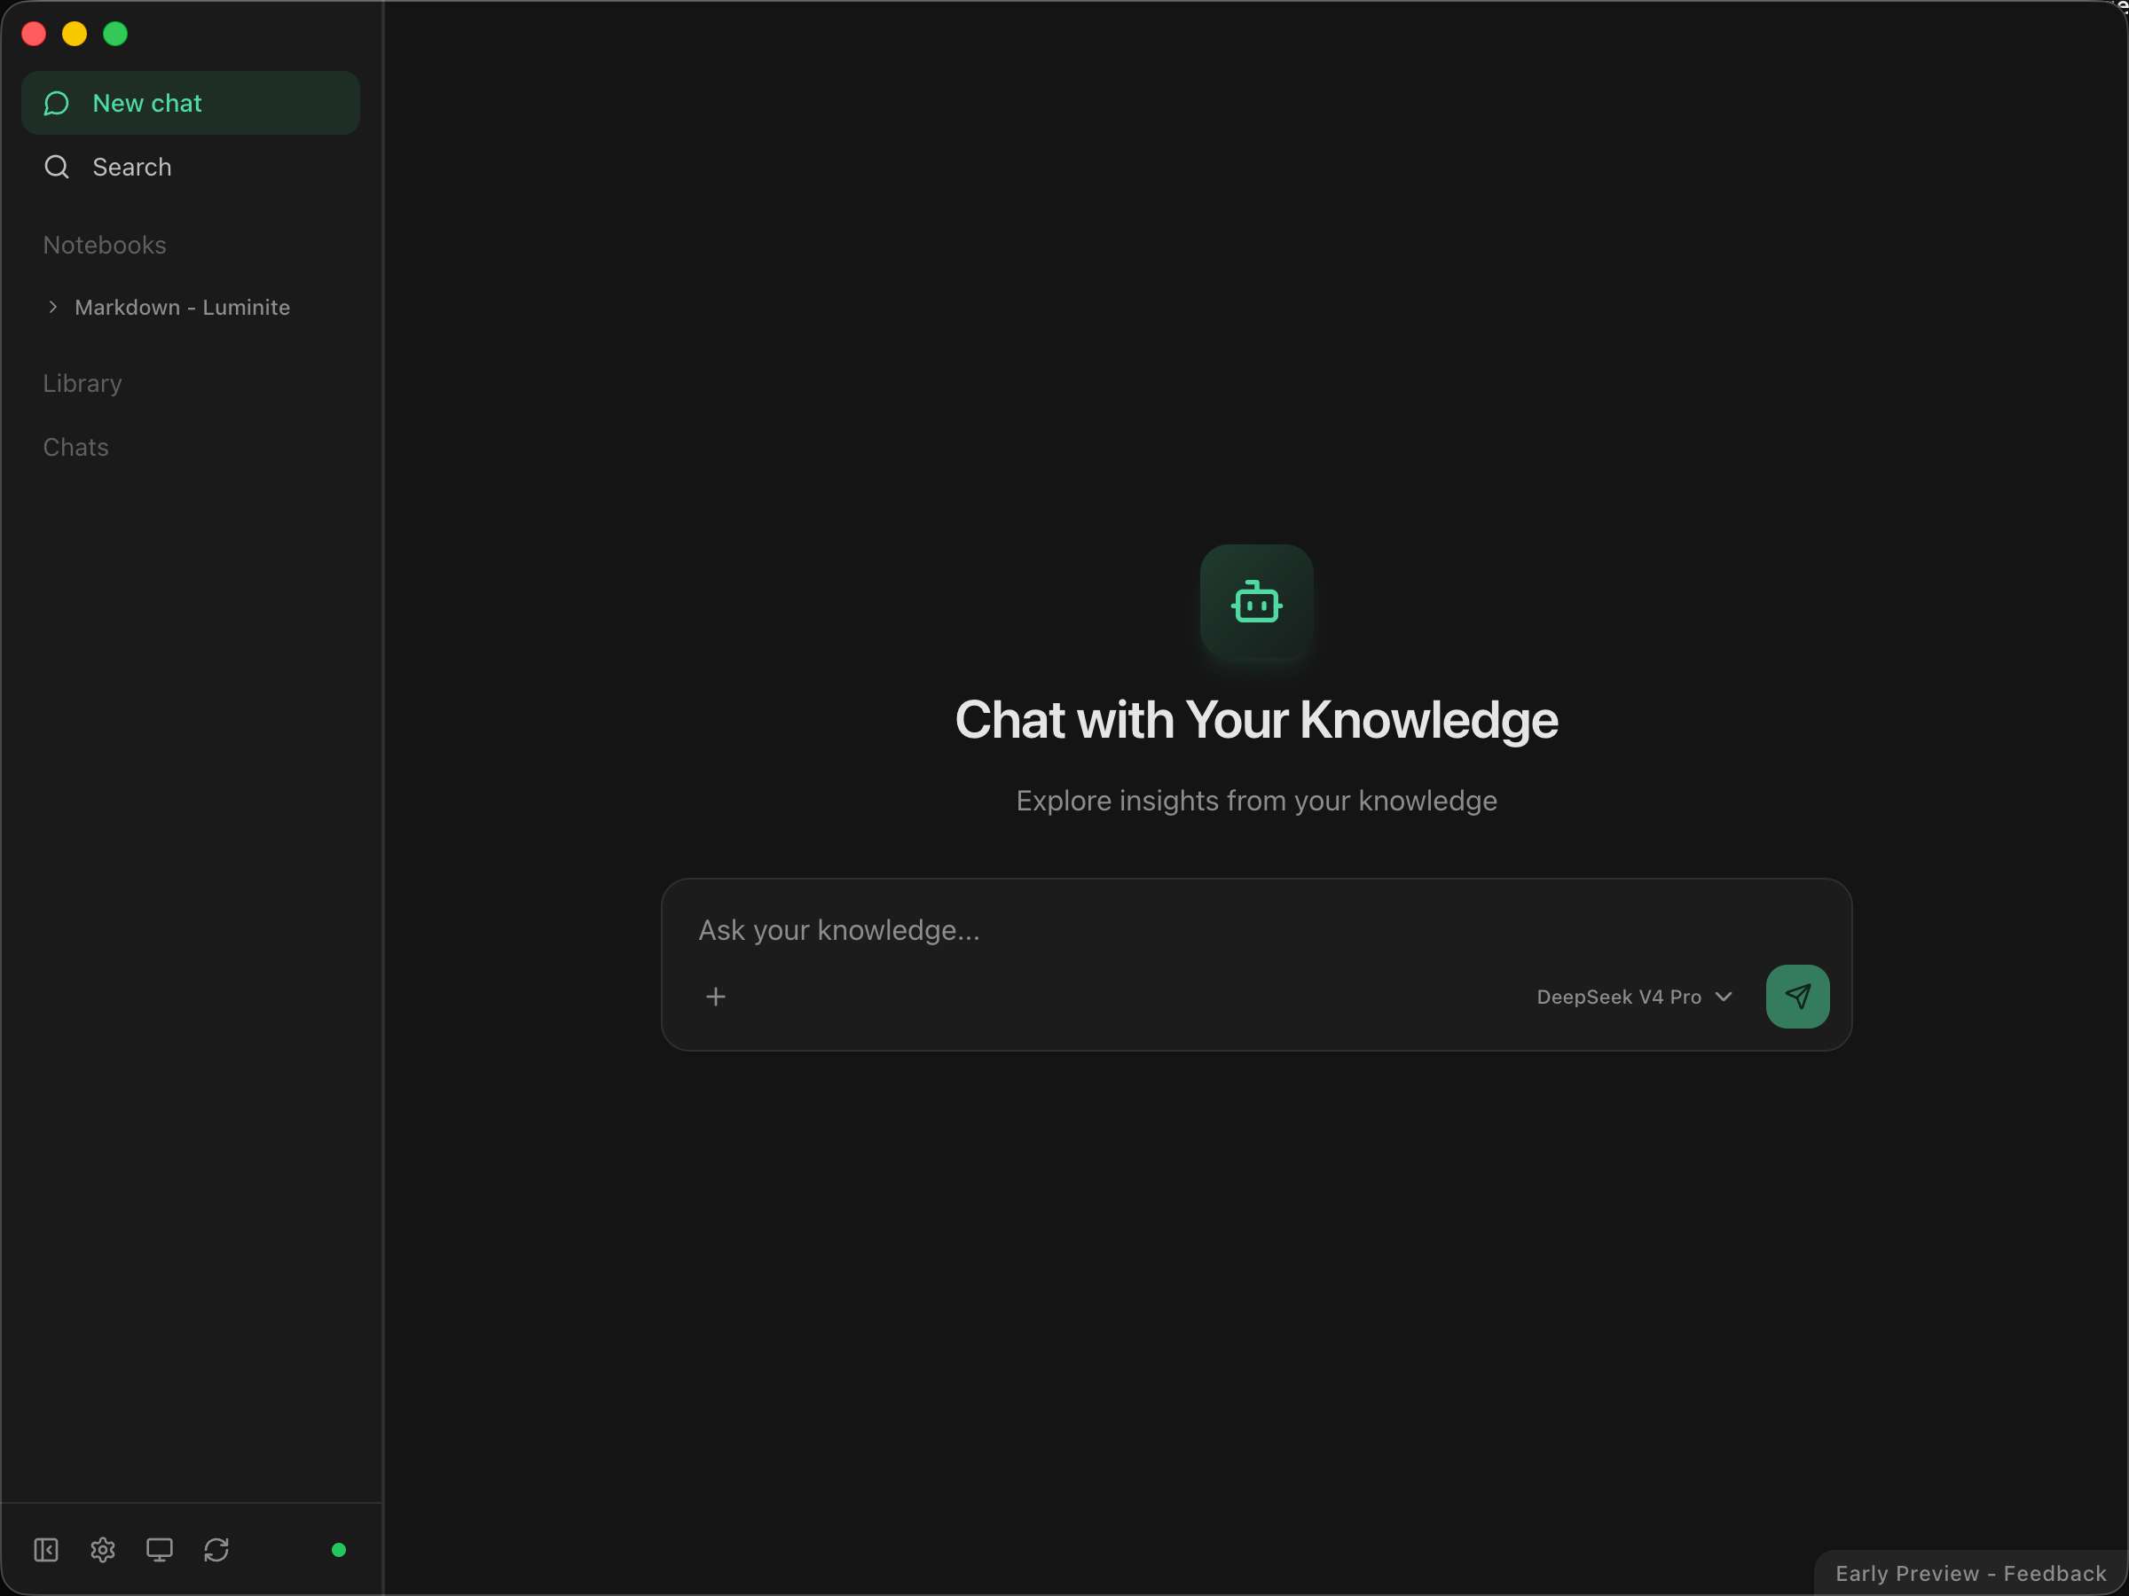This screenshot has width=2129, height=1596.
Task: Click the monitor display icon
Action: point(160,1550)
